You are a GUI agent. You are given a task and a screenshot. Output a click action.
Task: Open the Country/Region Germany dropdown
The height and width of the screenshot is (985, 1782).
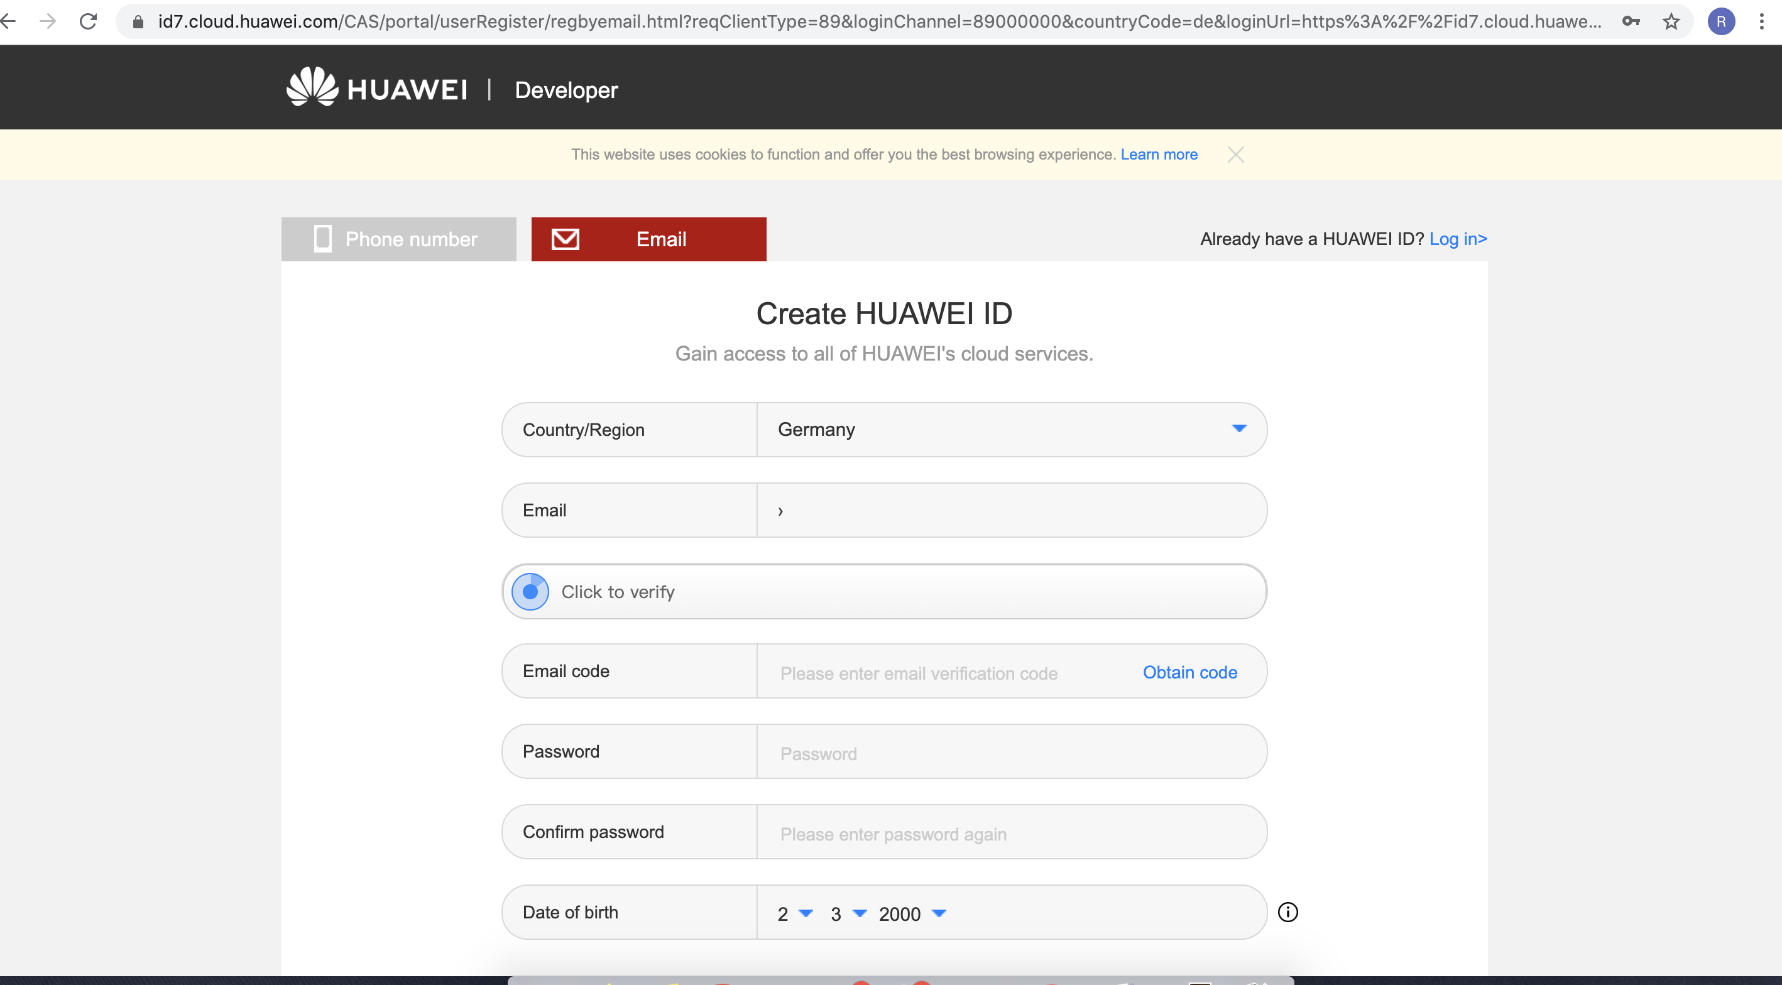tap(1012, 430)
